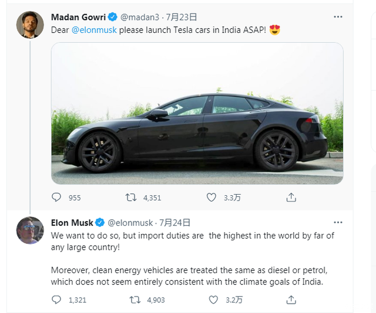Open Elon Musk's profile name
The height and width of the screenshot is (313, 376).
[x=72, y=223]
